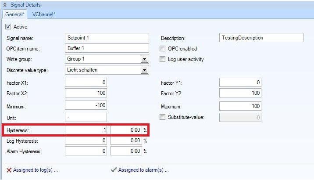Click the OPC item name field

click(x=107, y=48)
